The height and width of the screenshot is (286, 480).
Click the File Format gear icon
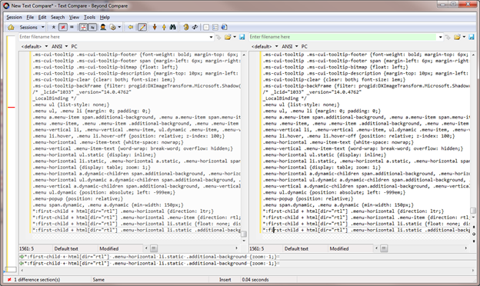tap(113, 27)
